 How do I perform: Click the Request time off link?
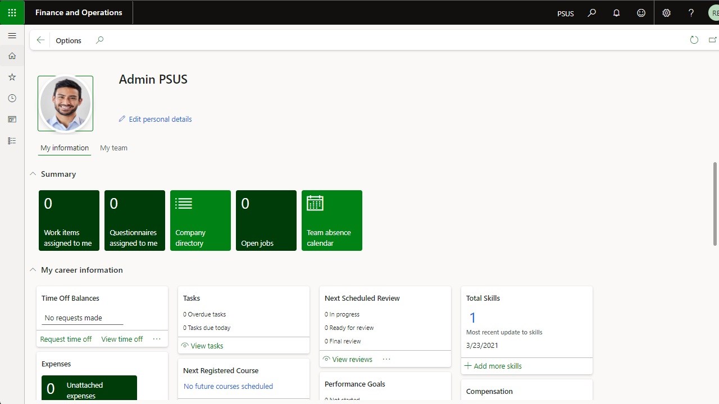click(66, 339)
